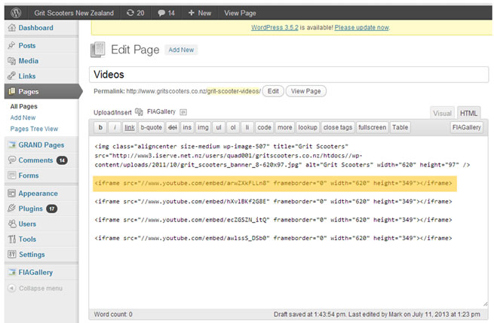Screen dimensions: 494x323
Task: Open Grit Scooters New Zealand site menu
Action: (74, 13)
